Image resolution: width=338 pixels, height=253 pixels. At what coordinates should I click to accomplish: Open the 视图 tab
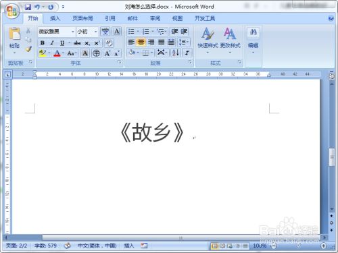coord(177,18)
